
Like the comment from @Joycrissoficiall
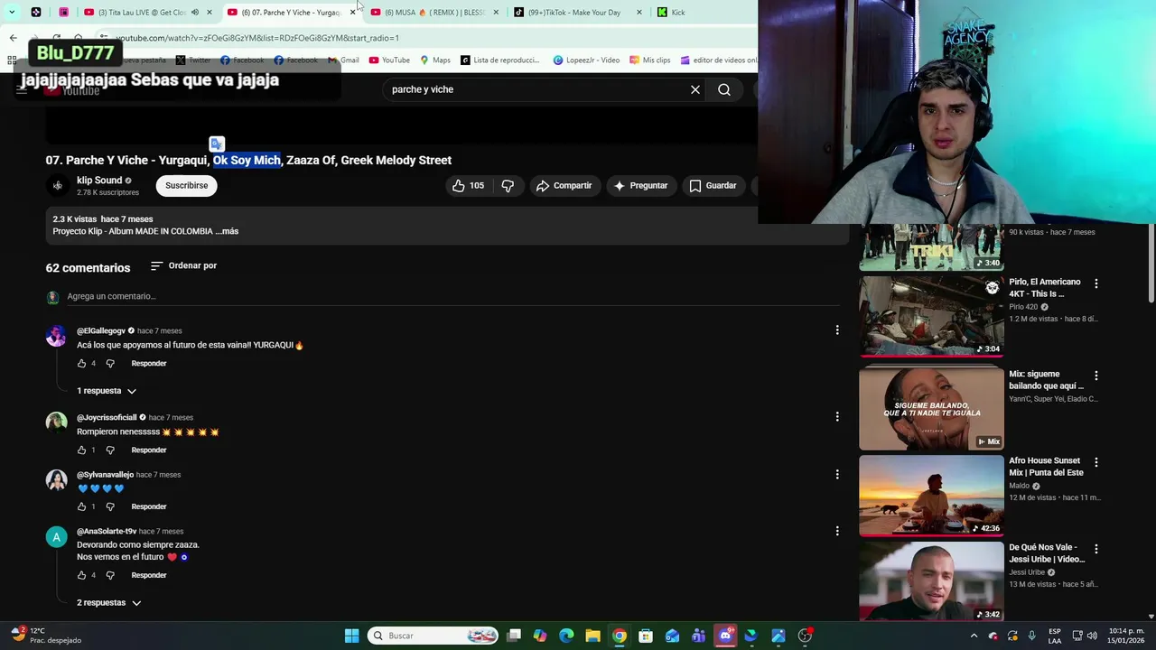click(81, 450)
